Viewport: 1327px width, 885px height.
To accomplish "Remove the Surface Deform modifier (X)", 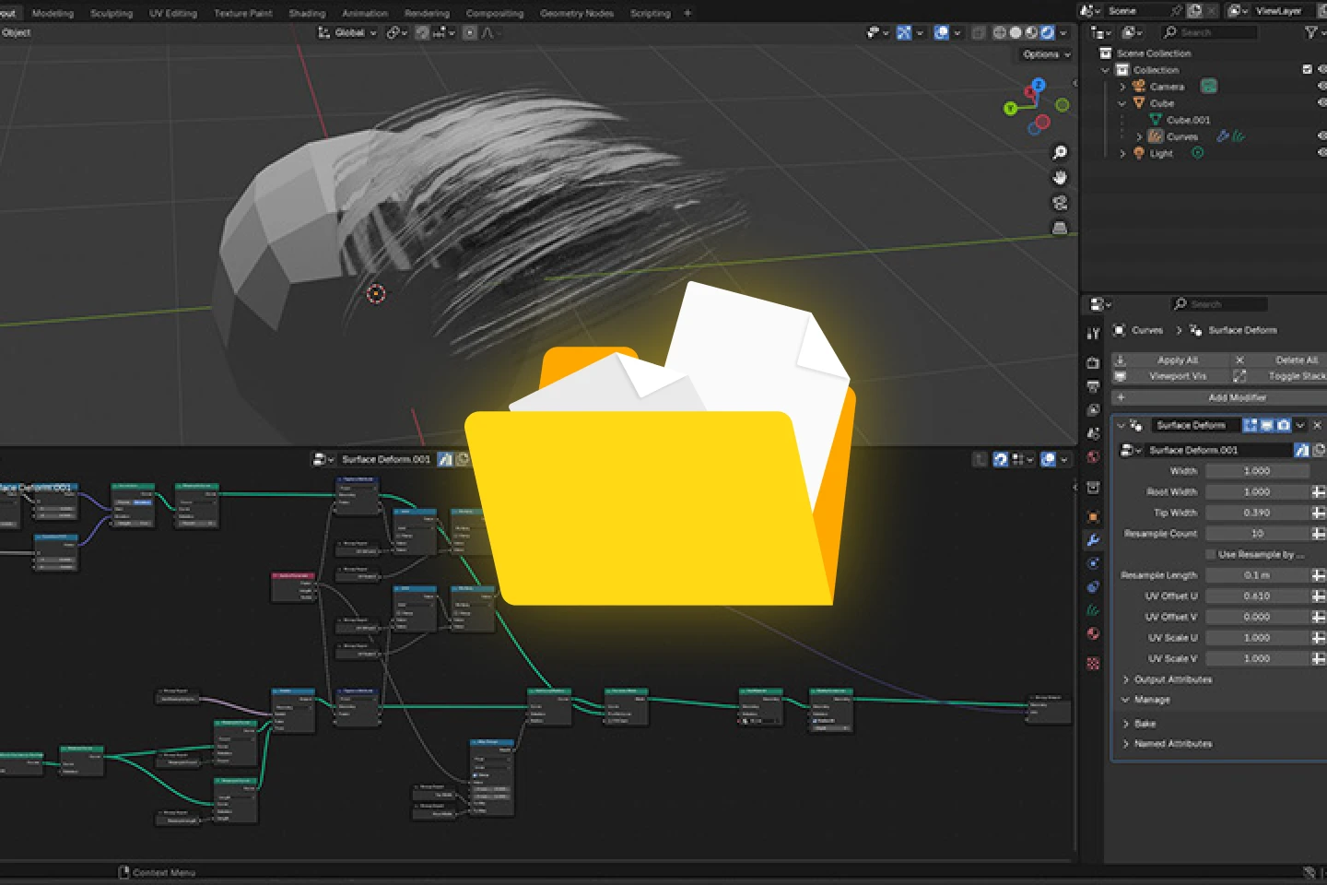I will tap(1317, 425).
